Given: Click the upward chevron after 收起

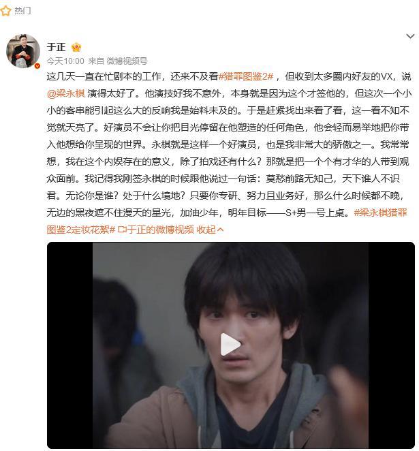Looking at the screenshot, I should [x=220, y=230].
